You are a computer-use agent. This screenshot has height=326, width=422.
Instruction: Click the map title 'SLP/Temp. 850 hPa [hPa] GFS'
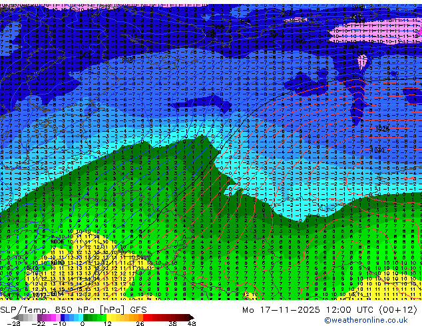[73, 310]
